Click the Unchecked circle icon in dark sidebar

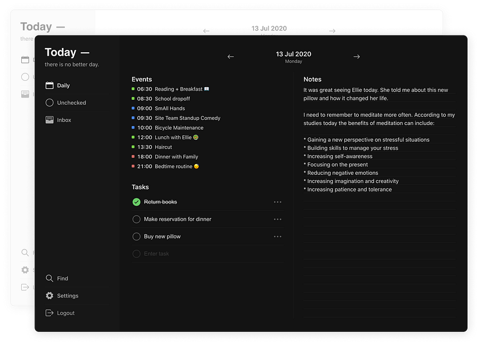click(x=49, y=103)
